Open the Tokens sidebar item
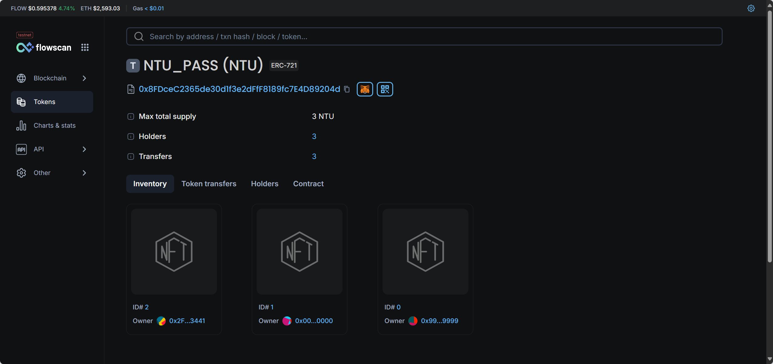Image resolution: width=773 pixels, height=364 pixels. tap(52, 102)
